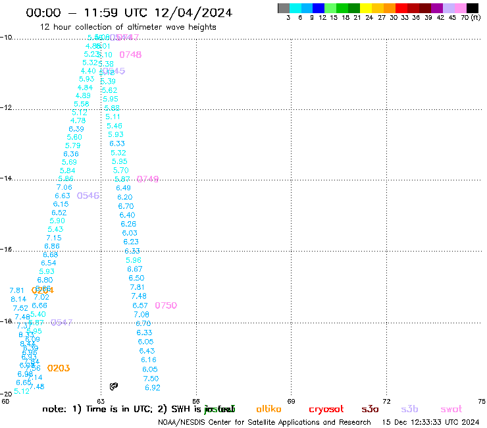
Task: Click the longitude axis label 75
Action: pos(482,401)
